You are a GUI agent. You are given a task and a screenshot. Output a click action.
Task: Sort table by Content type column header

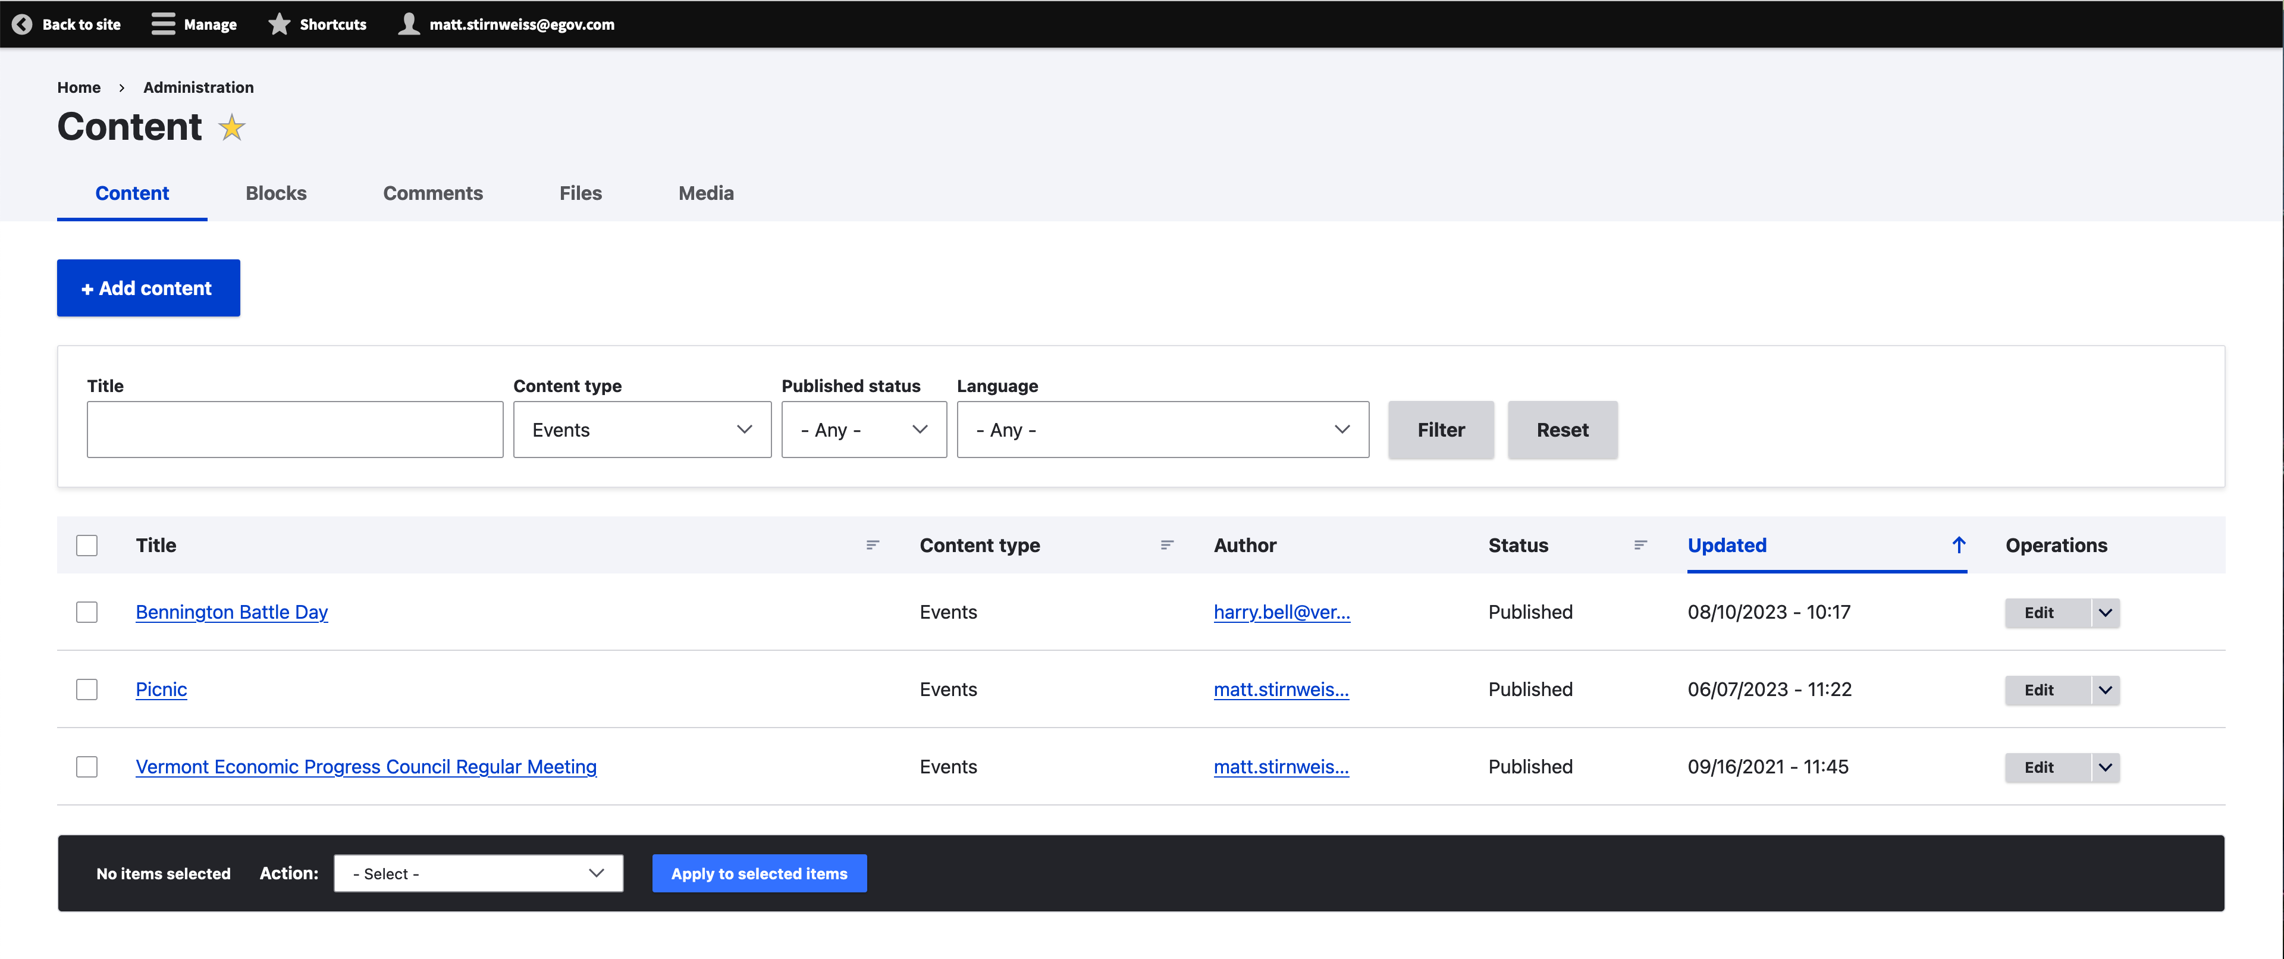click(x=980, y=546)
